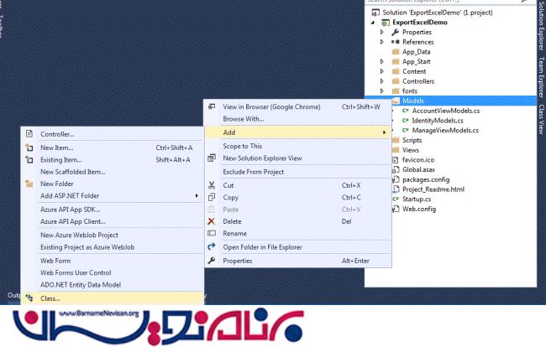This screenshot has width=546, height=347.
Task: Open the Class View side tab
Action: point(541,119)
